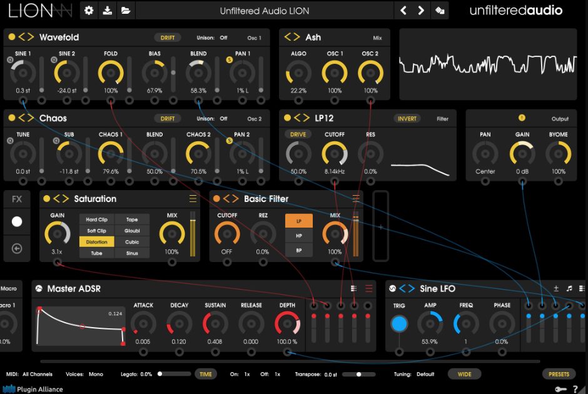This screenshot has width=588, height=394.
Task: Select BP mode in Basic Filter
Action: pos(299,250)
